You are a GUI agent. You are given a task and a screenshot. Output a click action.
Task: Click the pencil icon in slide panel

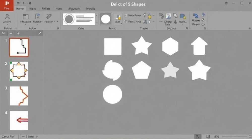tap(40, 33)
